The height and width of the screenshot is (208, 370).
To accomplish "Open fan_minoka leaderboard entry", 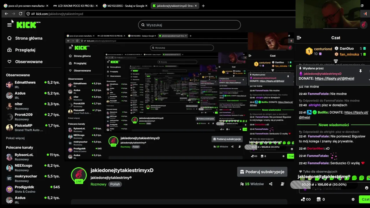I will (x=350, y=54).
